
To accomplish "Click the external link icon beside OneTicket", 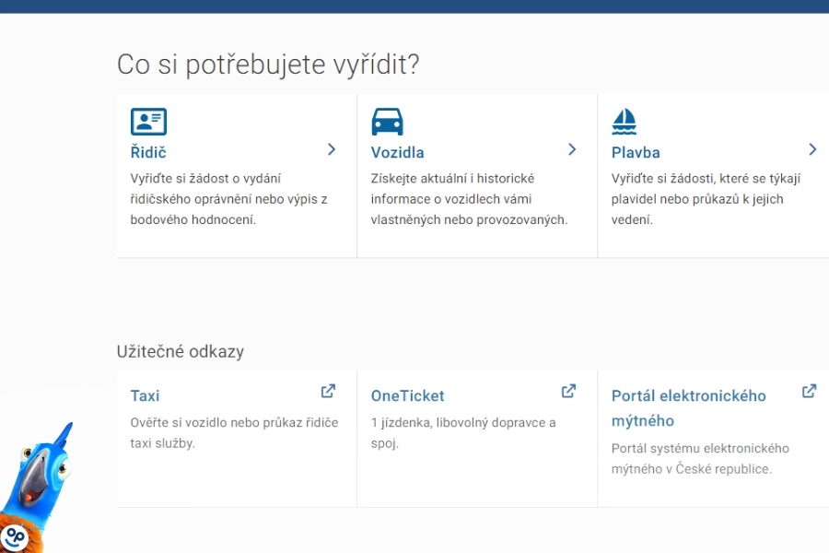I will (x=568, y=391).
